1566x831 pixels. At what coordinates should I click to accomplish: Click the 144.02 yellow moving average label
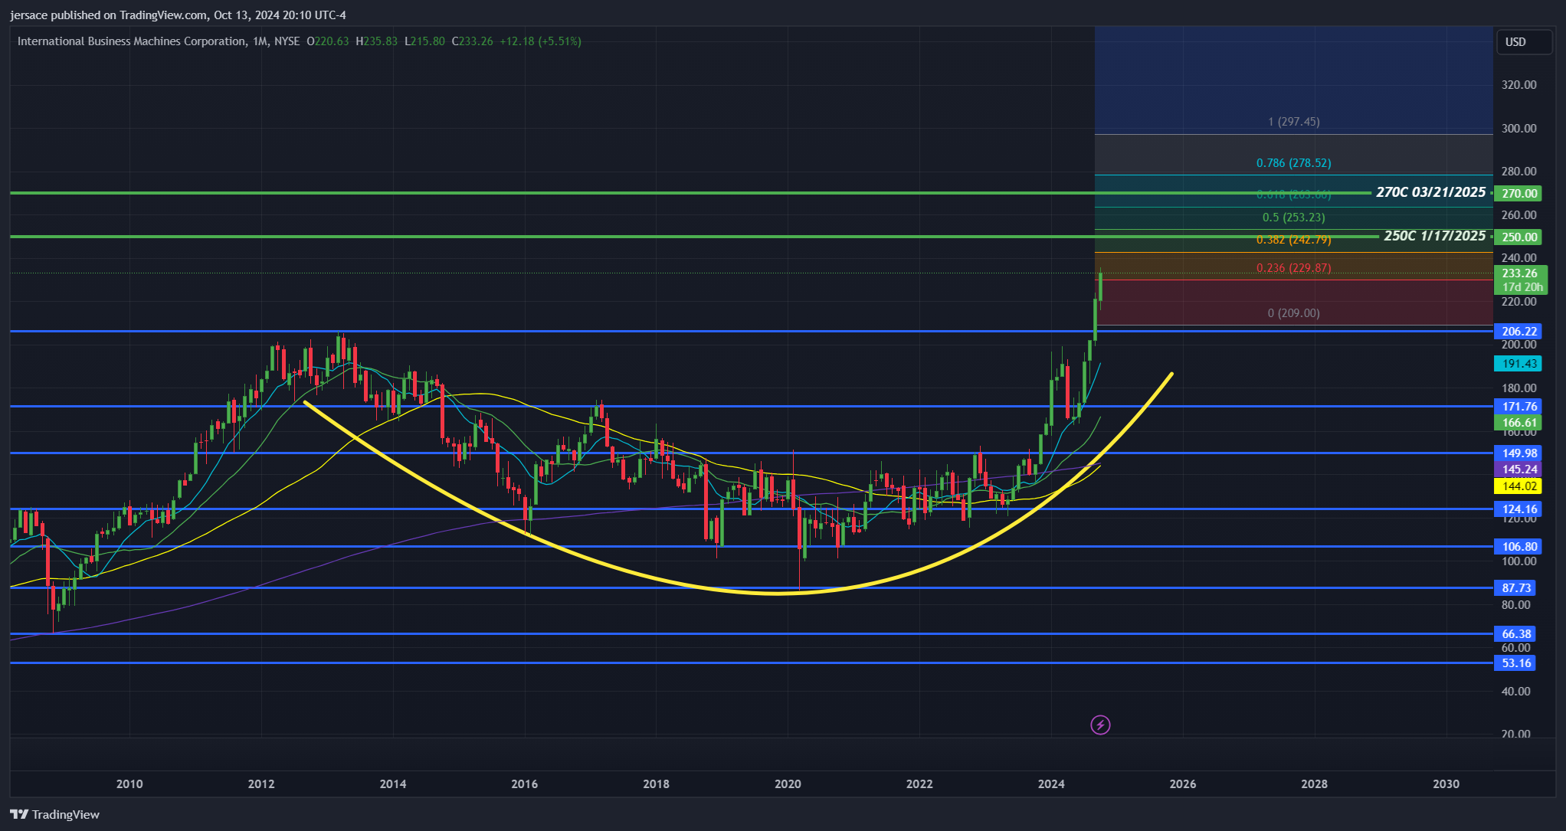click(x=1518, y=486)
